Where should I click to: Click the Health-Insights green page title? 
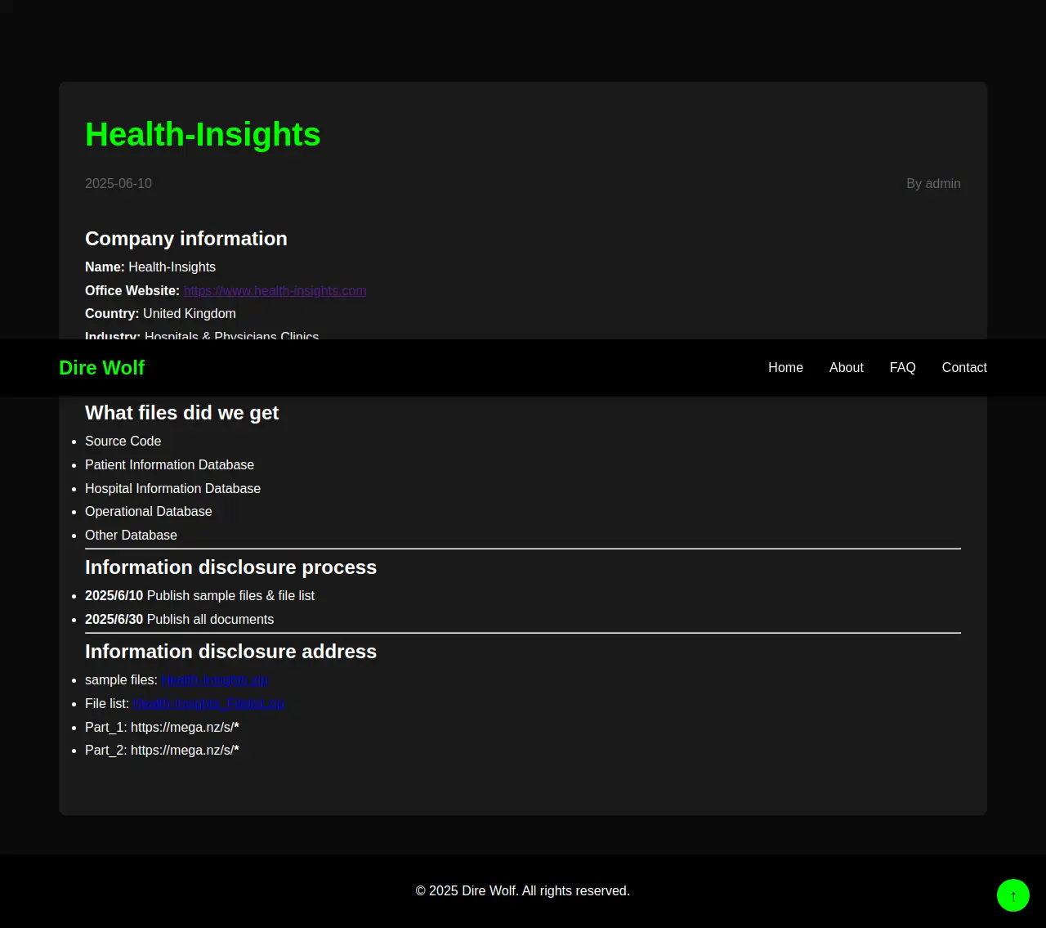coord(203,135)
